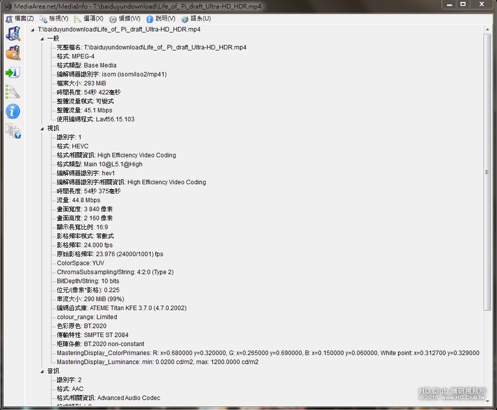Select the 顯示長寬比例: 16:9 row

[x=82, y=227]
